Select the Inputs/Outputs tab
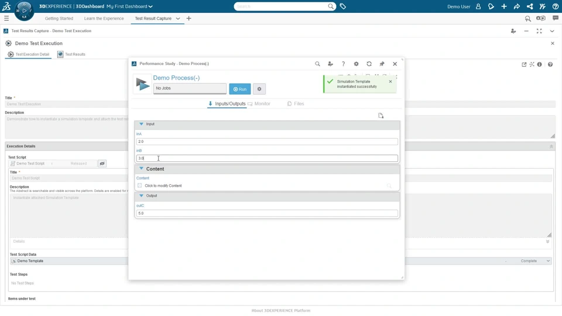Viewport: 562px width, 316px height. (227, 104)
